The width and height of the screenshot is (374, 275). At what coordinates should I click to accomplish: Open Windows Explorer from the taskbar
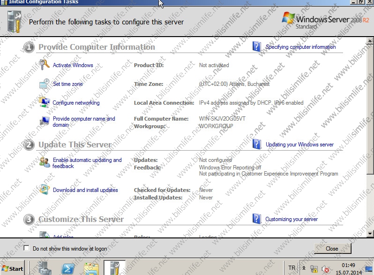tap(91, 268)
